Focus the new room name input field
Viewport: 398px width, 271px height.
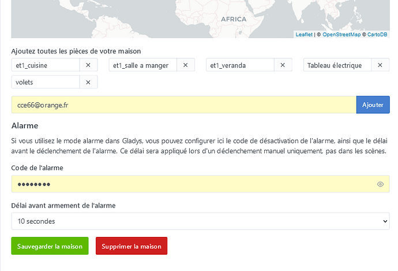tap(183, 105)
